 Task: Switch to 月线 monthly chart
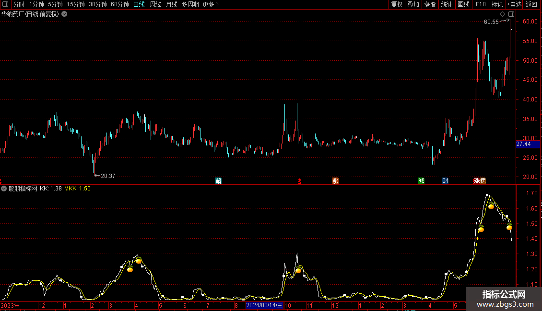pyautogui.click(x=171, y=4)
